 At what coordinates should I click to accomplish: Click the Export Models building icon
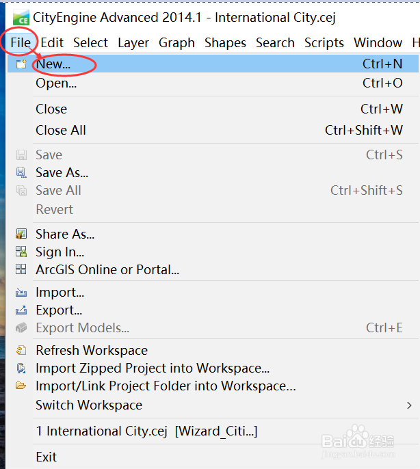click(21, 328)
